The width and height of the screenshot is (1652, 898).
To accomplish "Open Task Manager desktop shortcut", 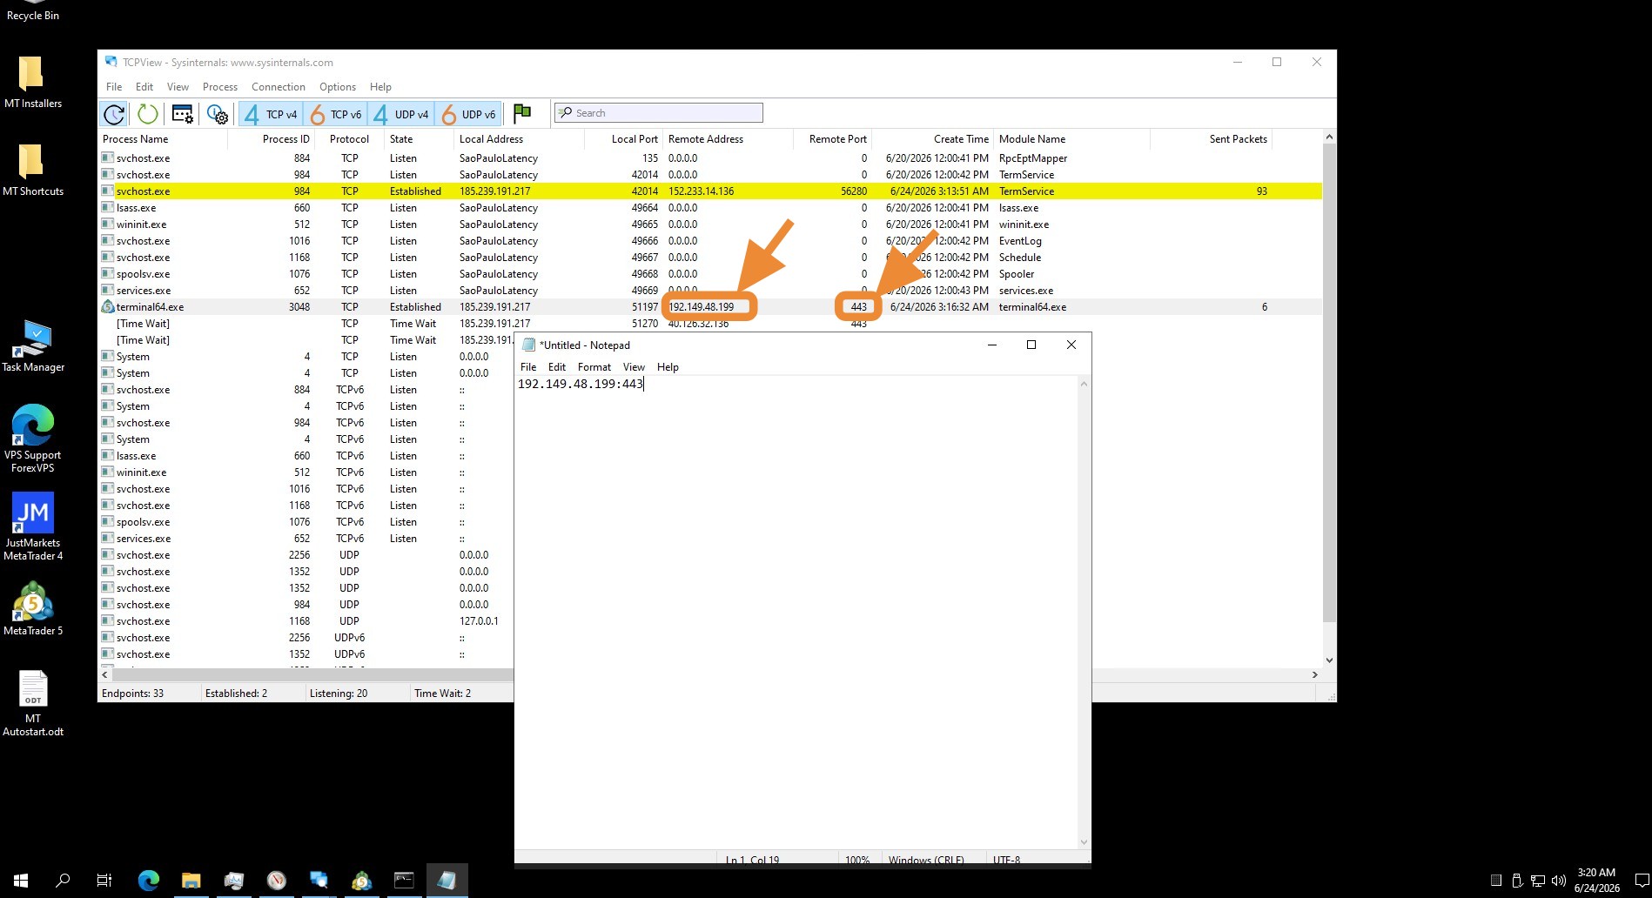I will [x=32, y=345].
